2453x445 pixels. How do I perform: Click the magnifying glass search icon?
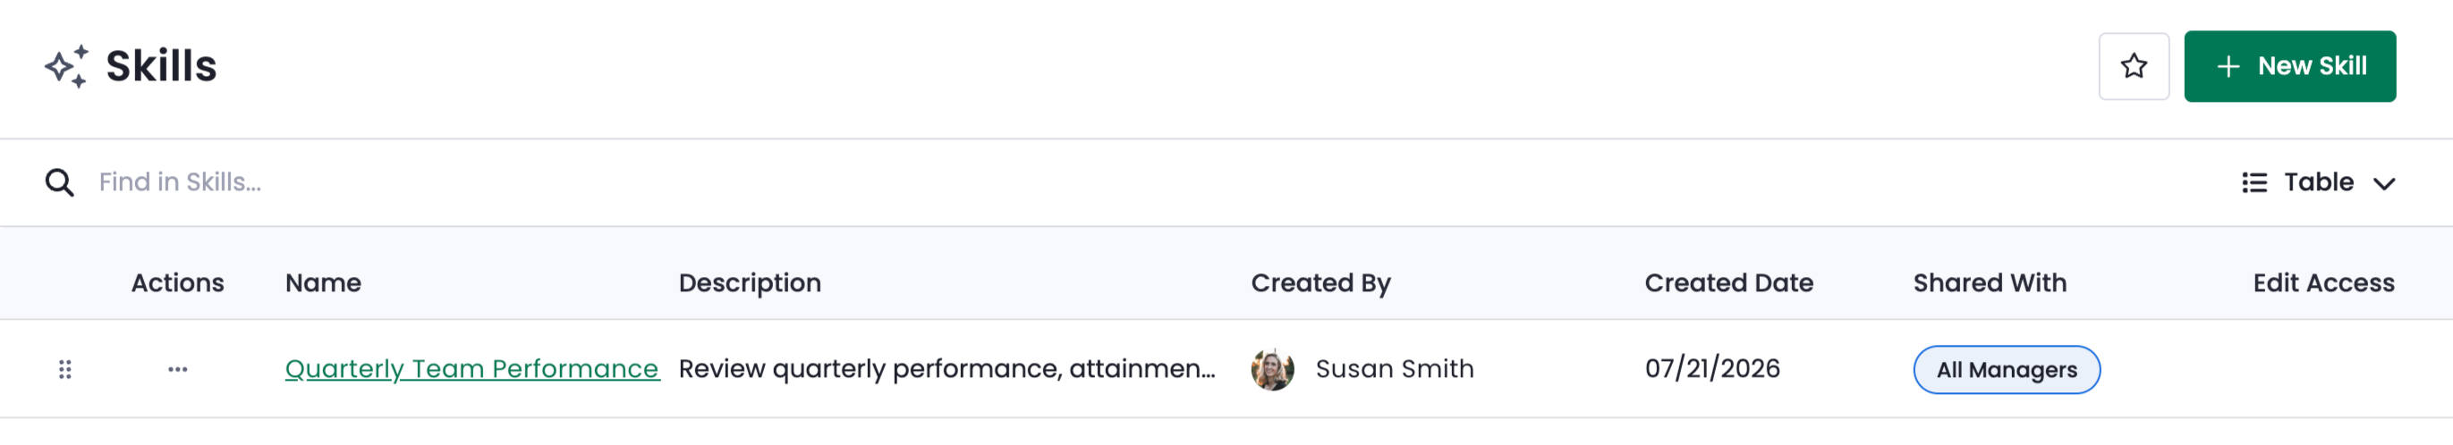(x=60, y=182)
